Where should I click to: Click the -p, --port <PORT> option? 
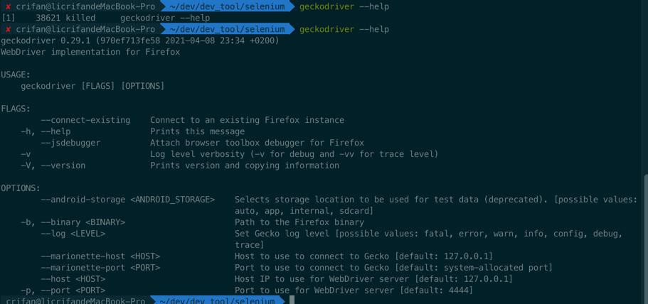63,291
